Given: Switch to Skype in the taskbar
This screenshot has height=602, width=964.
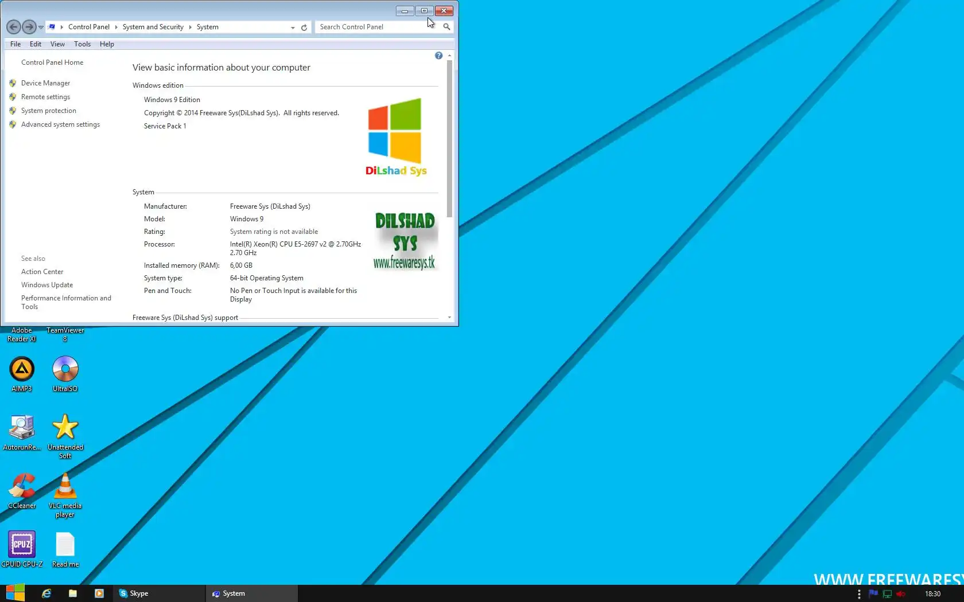Looking at the screenshot, I should (160, 593).
